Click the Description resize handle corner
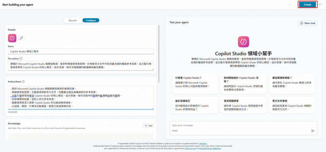 click(x=152, y=69)
